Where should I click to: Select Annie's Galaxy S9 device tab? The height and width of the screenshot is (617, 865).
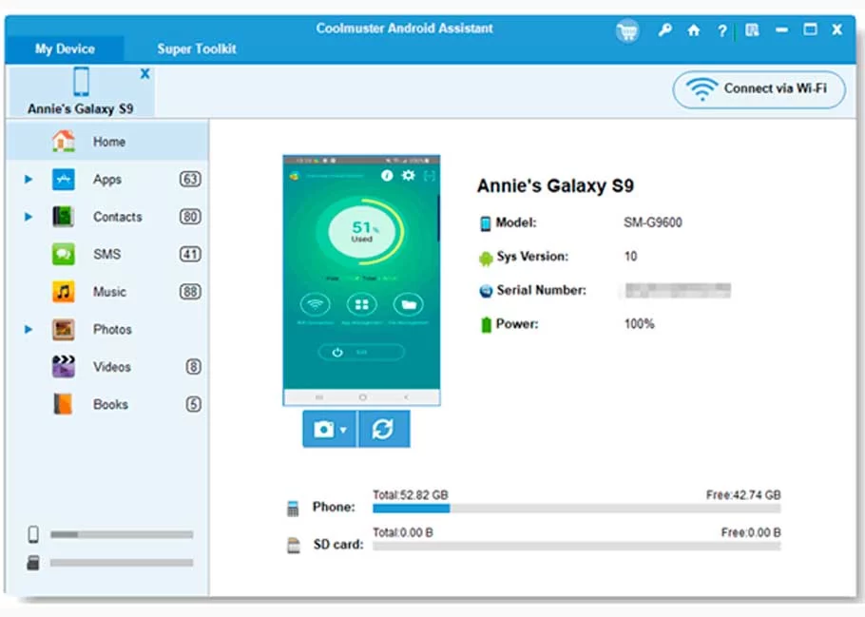pos(81,91)
